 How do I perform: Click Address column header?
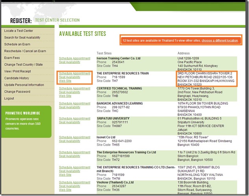click(x=184, y=53)
